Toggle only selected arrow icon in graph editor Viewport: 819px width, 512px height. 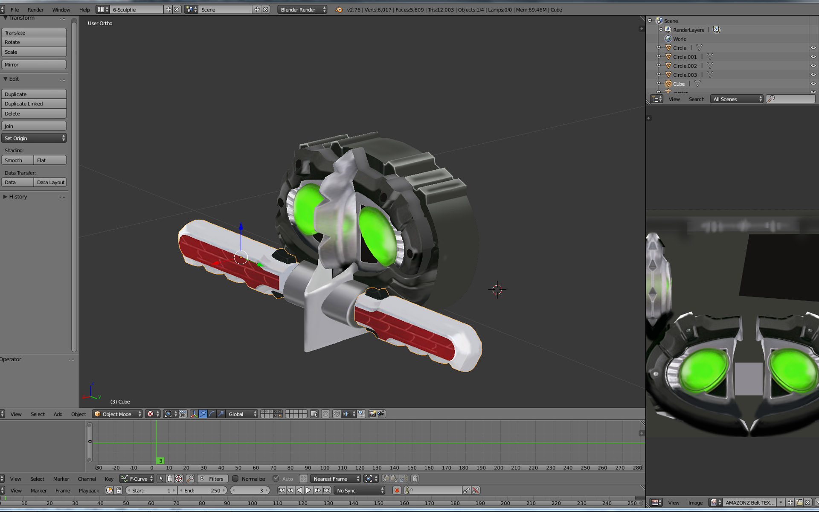pos(161,479)
